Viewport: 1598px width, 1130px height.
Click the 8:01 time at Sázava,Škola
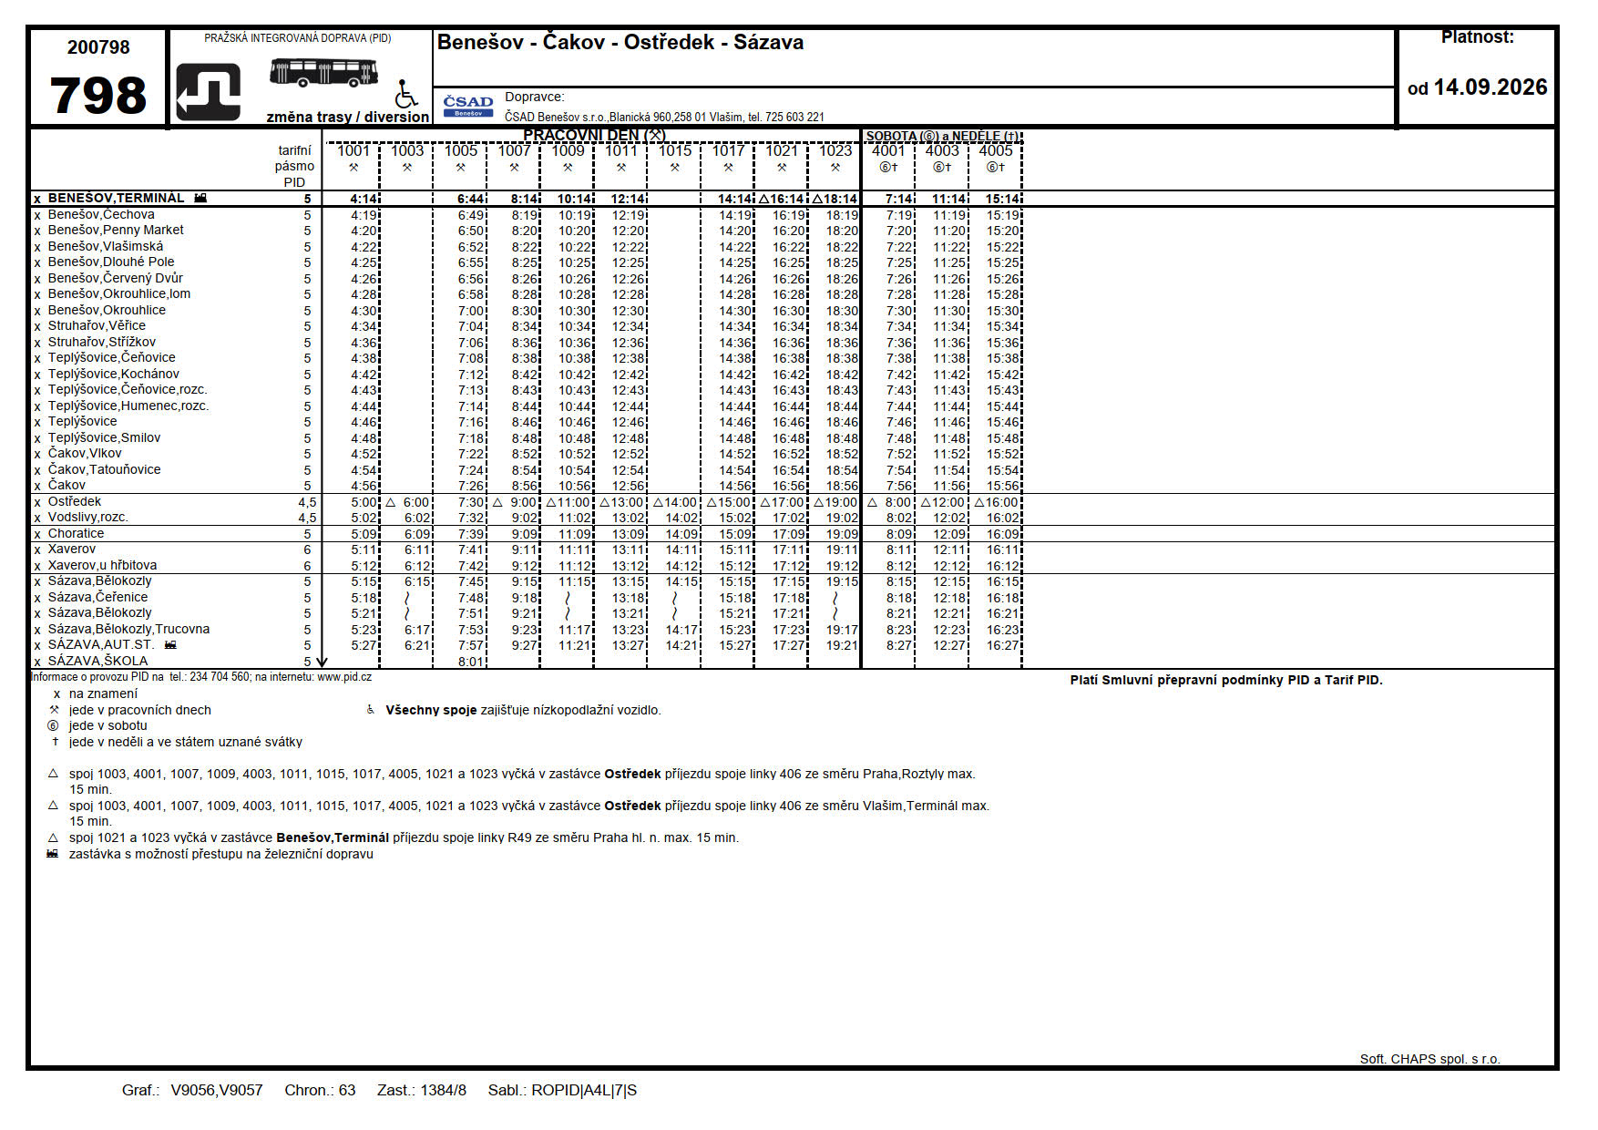click(471, 662)
